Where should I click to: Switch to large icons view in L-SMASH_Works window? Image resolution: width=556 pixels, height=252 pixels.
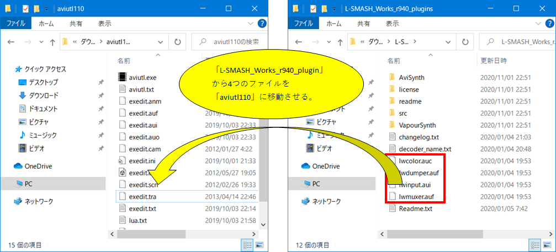click(x=547, y=245)
